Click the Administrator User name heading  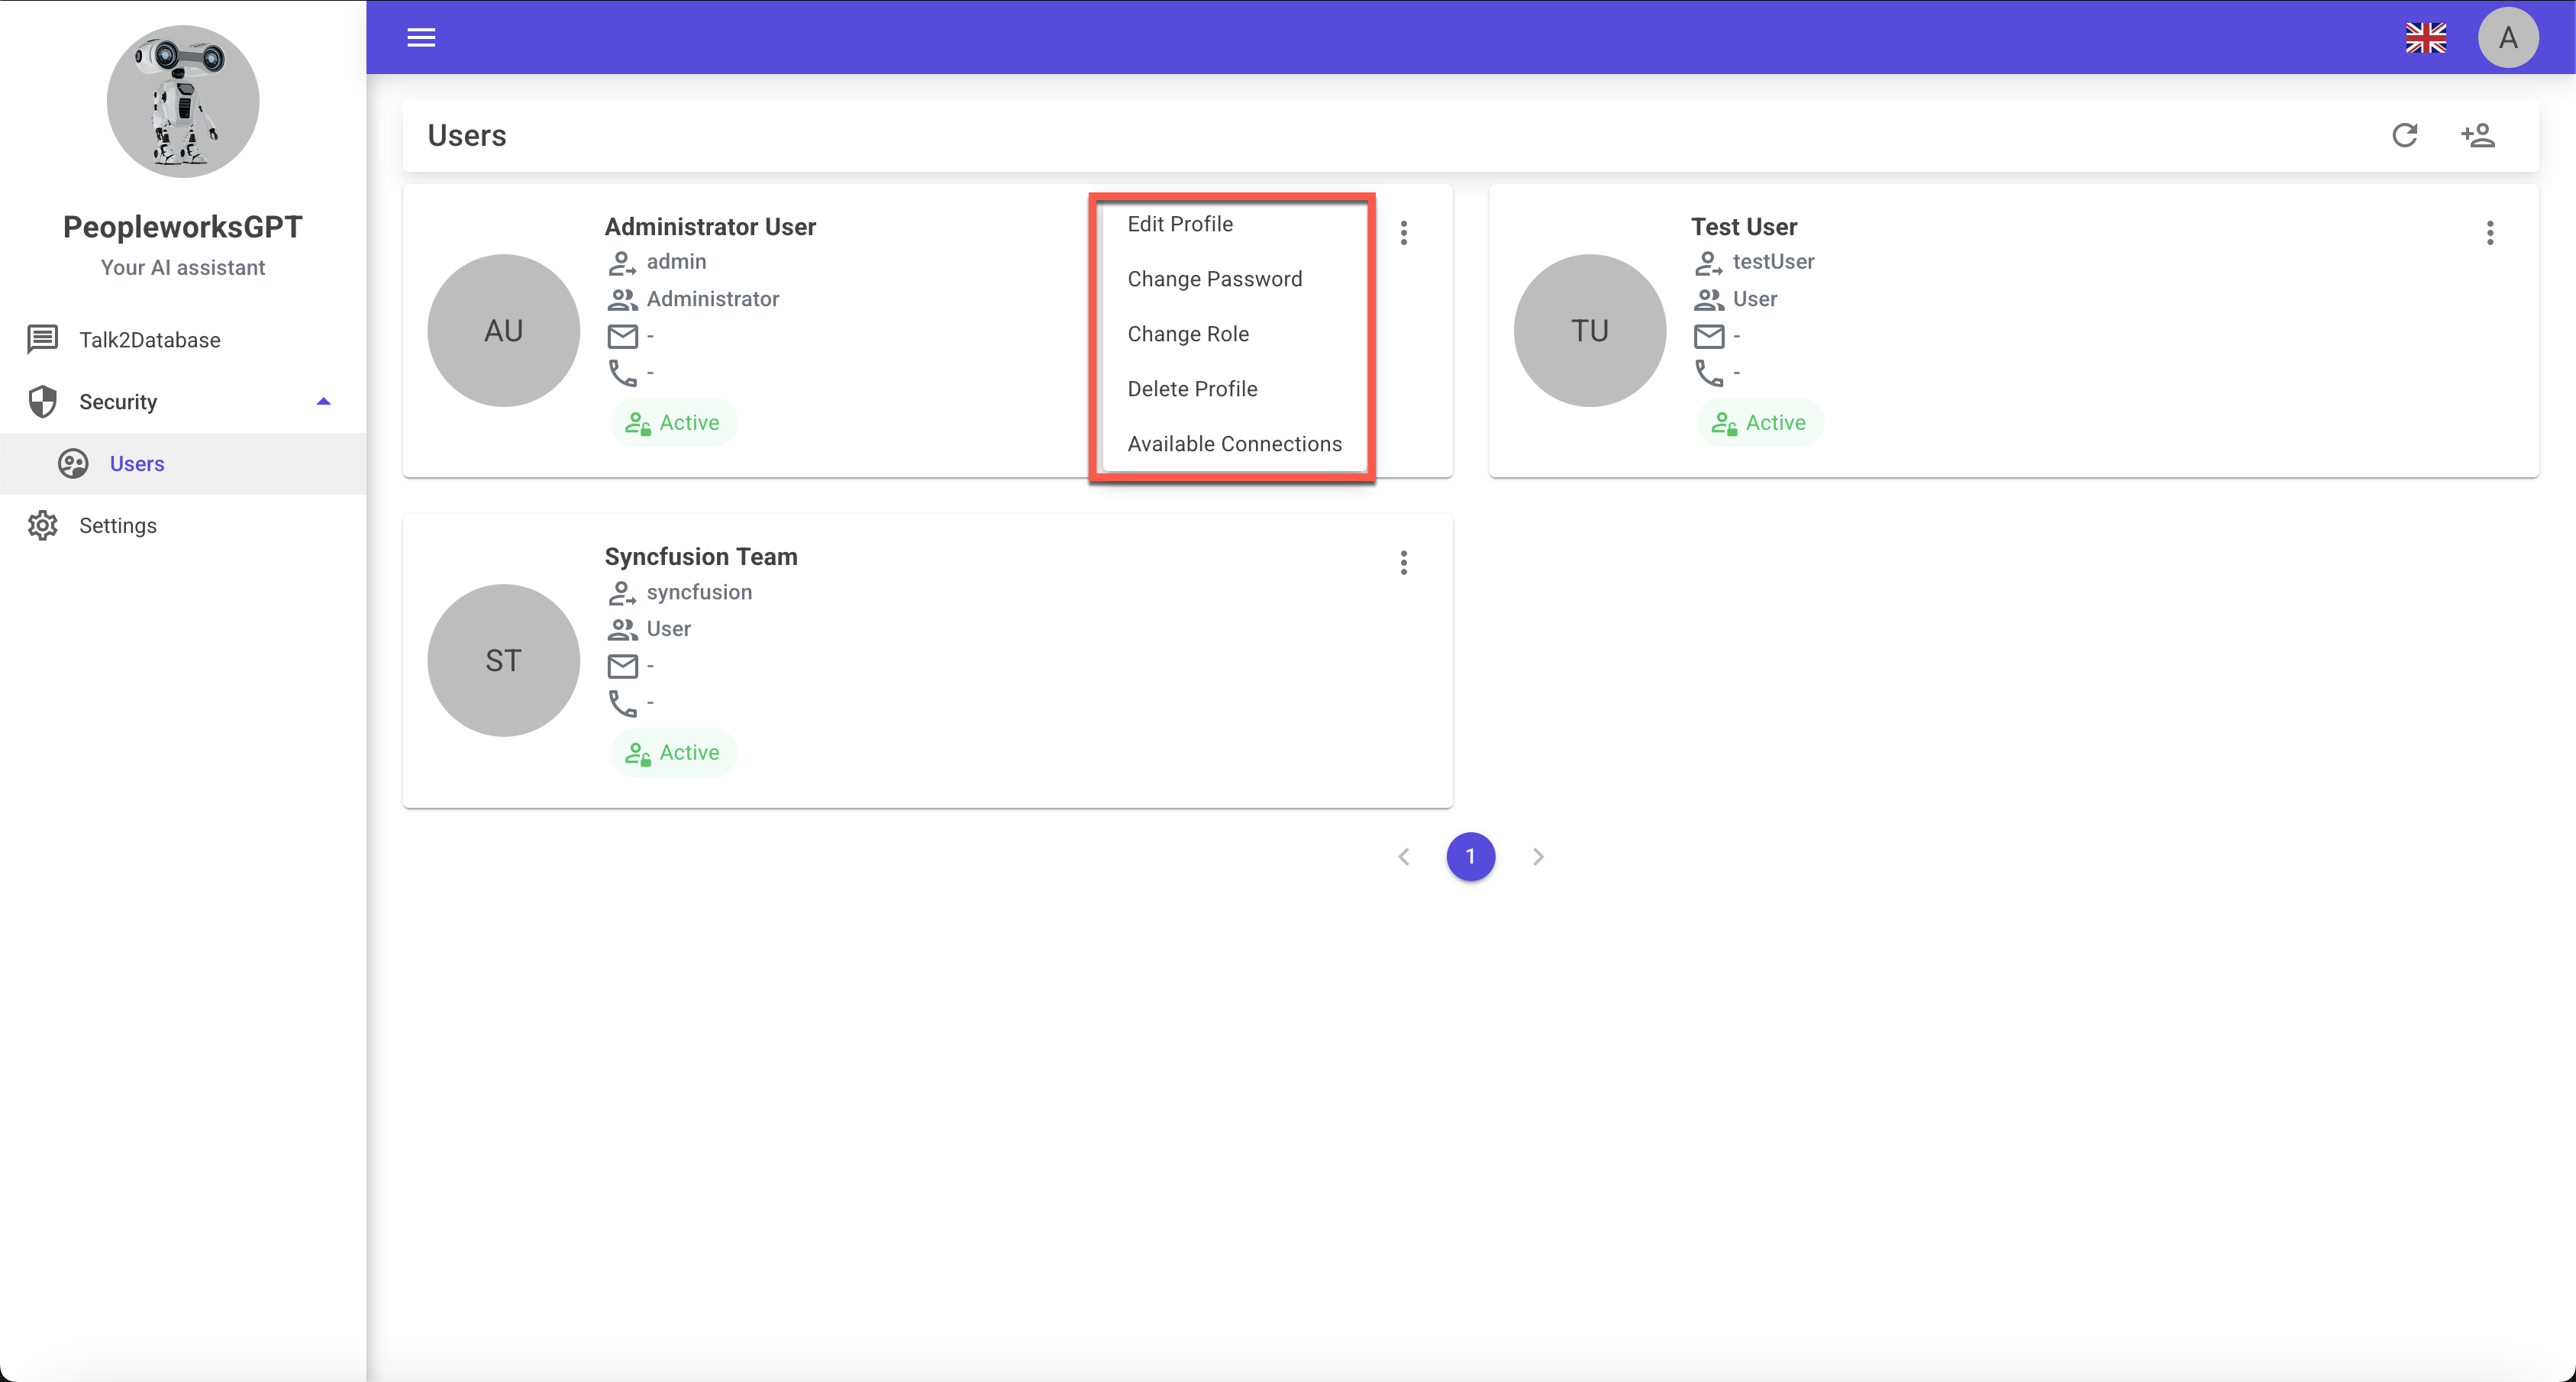click(710, 227)
